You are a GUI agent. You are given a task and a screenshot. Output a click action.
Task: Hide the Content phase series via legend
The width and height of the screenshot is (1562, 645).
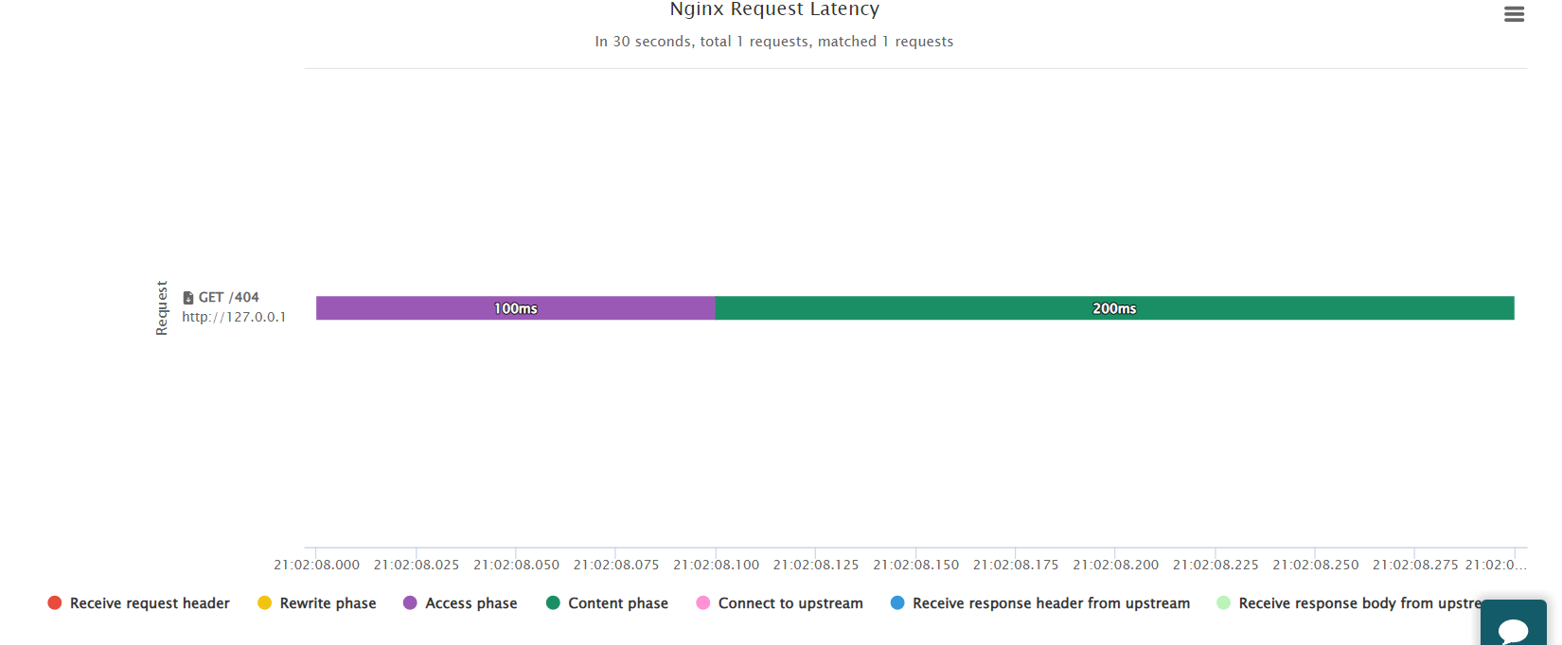pos(607,603)
